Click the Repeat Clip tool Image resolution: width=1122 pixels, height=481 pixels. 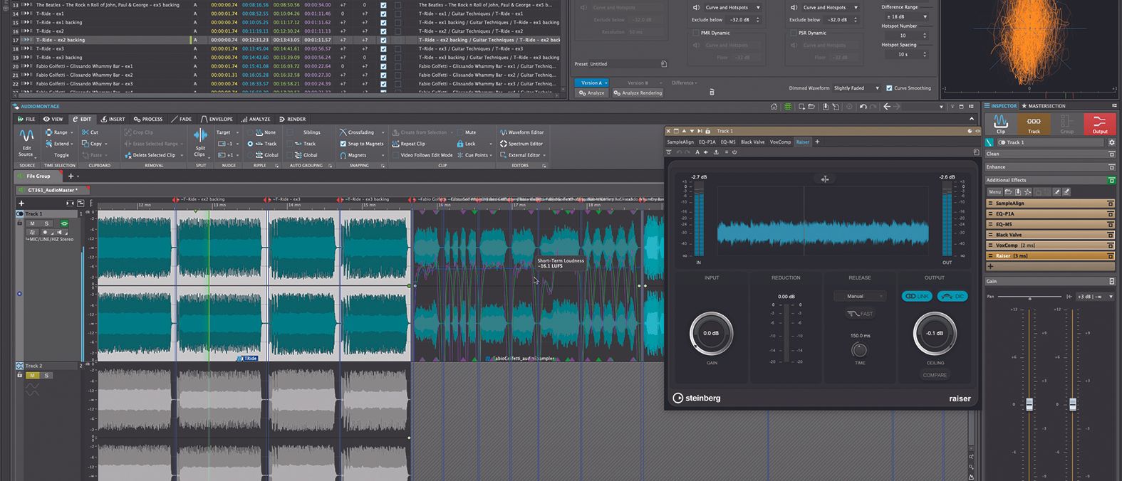click(408, 144)
